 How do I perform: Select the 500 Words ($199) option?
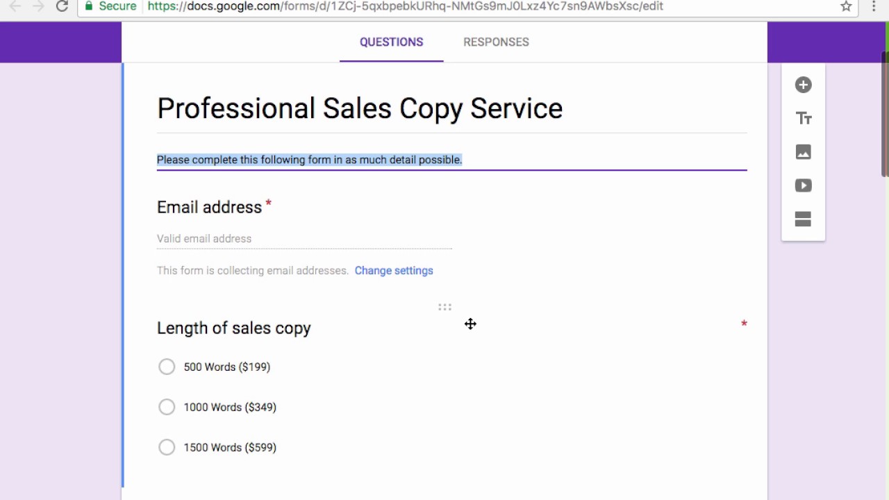[x=167, y=367]
